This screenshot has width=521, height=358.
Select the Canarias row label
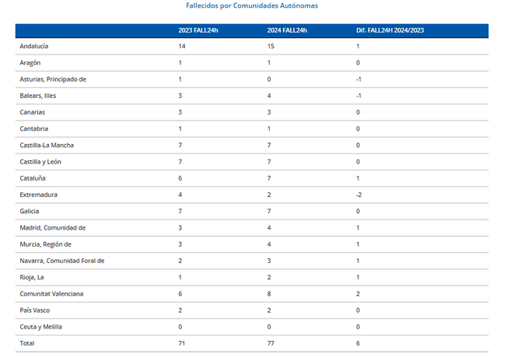33,112
